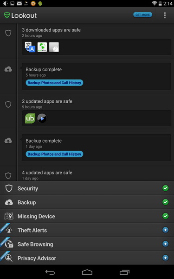Tap the Safe Browsing globe lock icon
The width and height of the screenshot is (174, 279).
(9, 244)
